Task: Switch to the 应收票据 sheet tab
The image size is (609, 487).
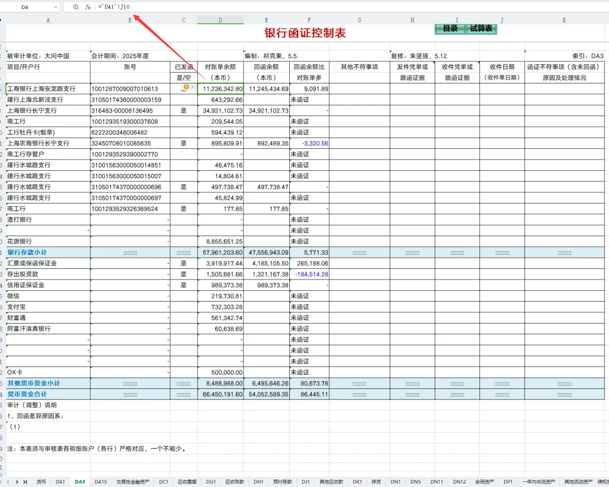Action: pyautogui.click(x=187, y=481)
